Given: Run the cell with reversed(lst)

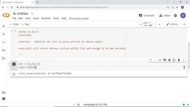Looking at the screenshot, I should [x=14, y=64].
